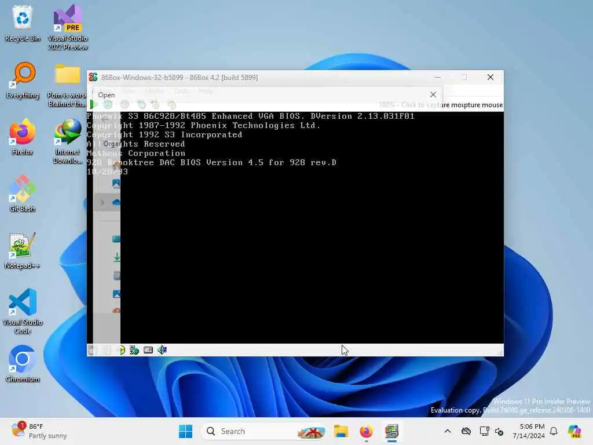Launch Visual Studio Code from desktop
This screenshot has height=445, width=593.
(23, 311)
